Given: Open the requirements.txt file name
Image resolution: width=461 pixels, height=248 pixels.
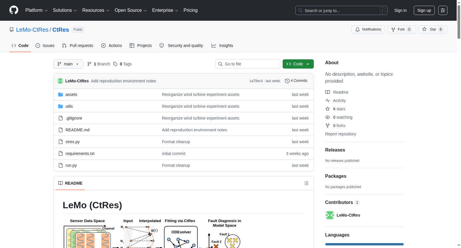Looking at the screenshot, I should pyautogui.click(x=80, y=154).
